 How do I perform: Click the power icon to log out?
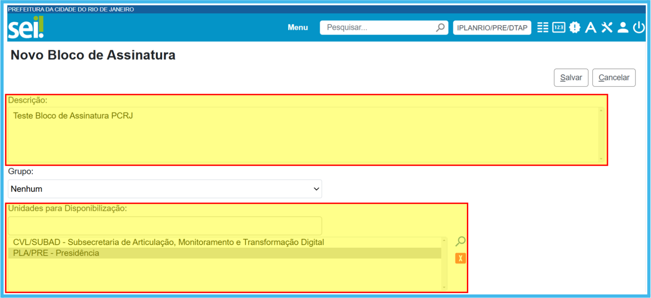tap(639, 28)
